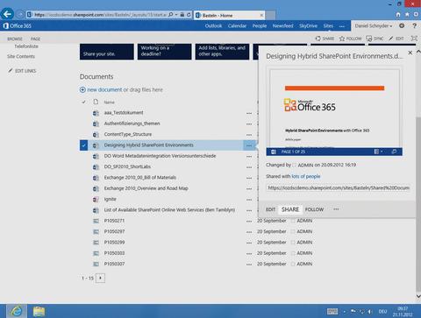Click the Office 365 logo

18,25
